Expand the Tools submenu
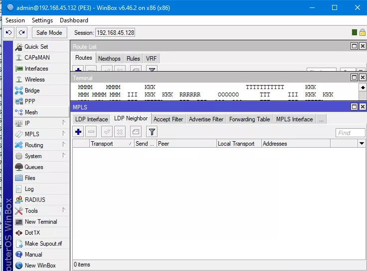367x271 pixels. [x=41, y=210]
